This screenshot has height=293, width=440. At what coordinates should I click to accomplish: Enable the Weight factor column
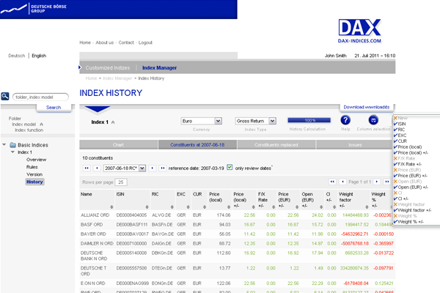click(x=409, y=204)
